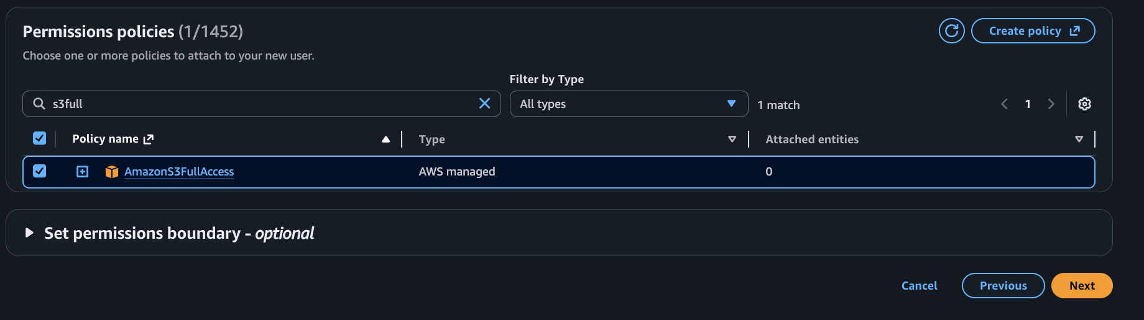Viewport: 1144px width, 320px height.
Task: Open the All types filter dropdown
Action: coord(628,104)
